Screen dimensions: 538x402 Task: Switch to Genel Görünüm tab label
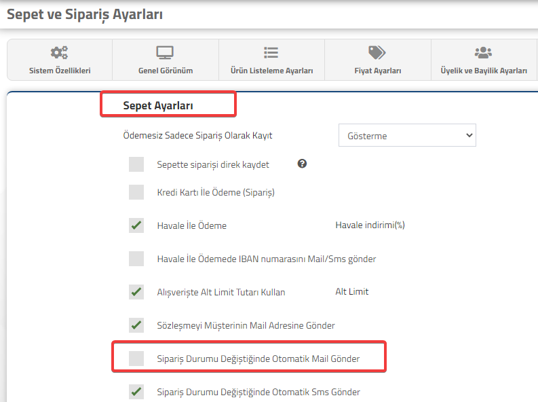(166, 71)
